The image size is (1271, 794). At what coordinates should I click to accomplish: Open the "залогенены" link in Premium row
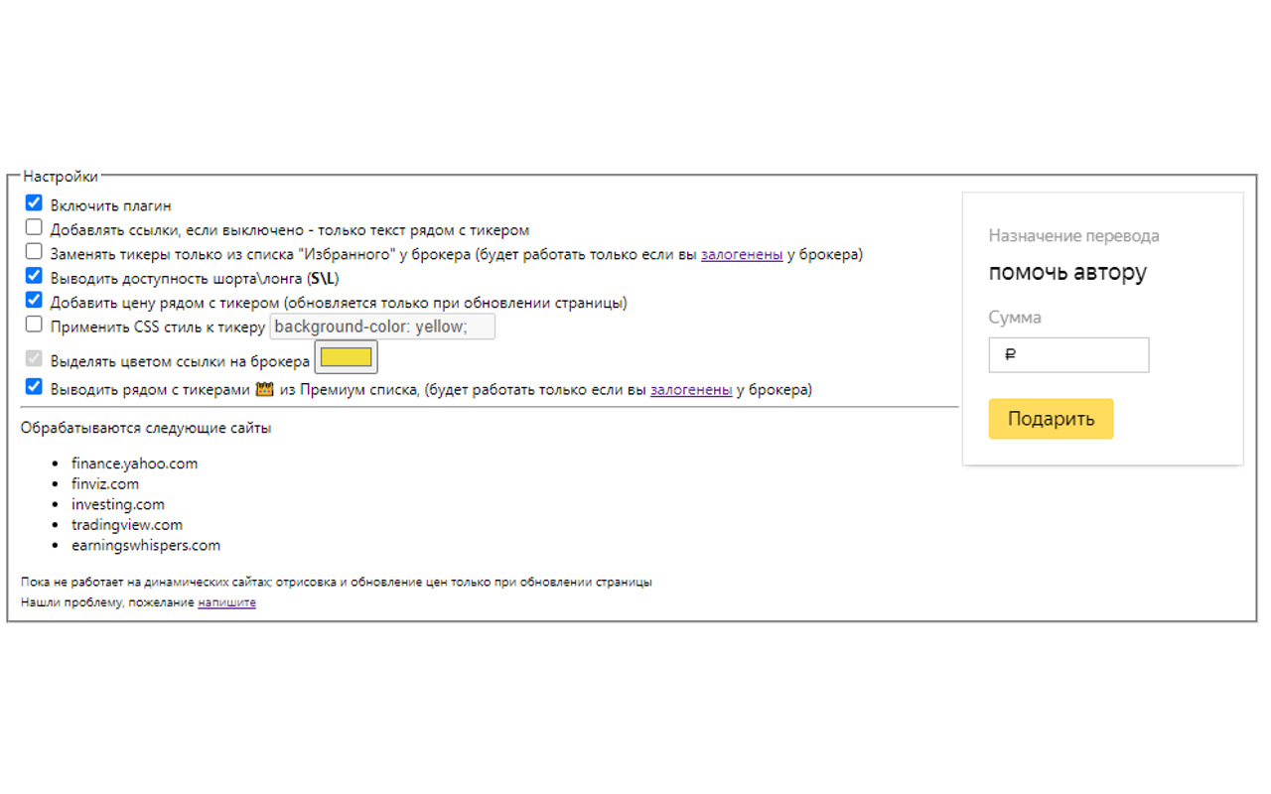[x=691, y=389]
